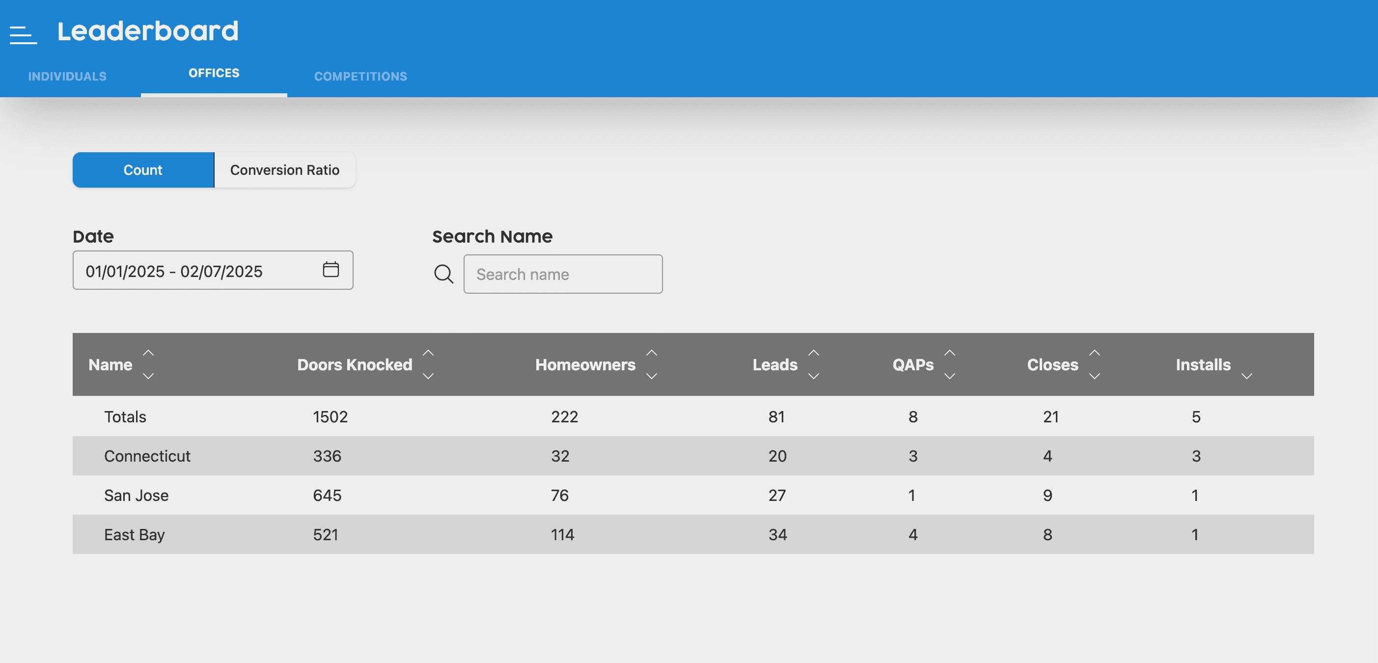Switch view to Count mode
The height and width of the screenshot is (663, 1378).
[143, 169]
